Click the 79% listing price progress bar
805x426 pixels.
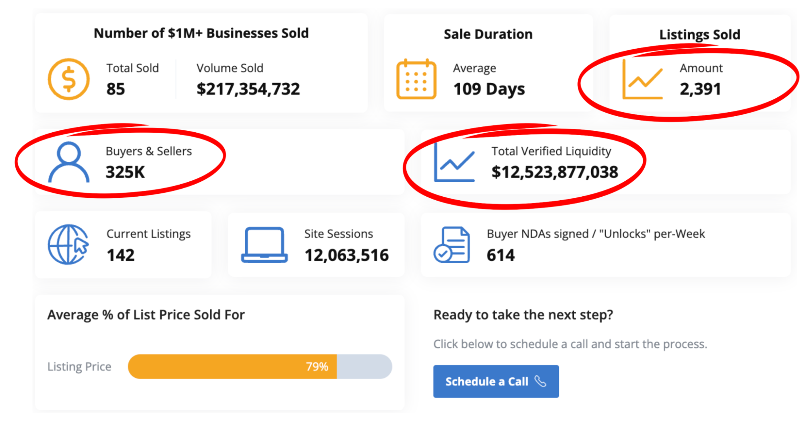pyautogui.click(x=260, y=366)
